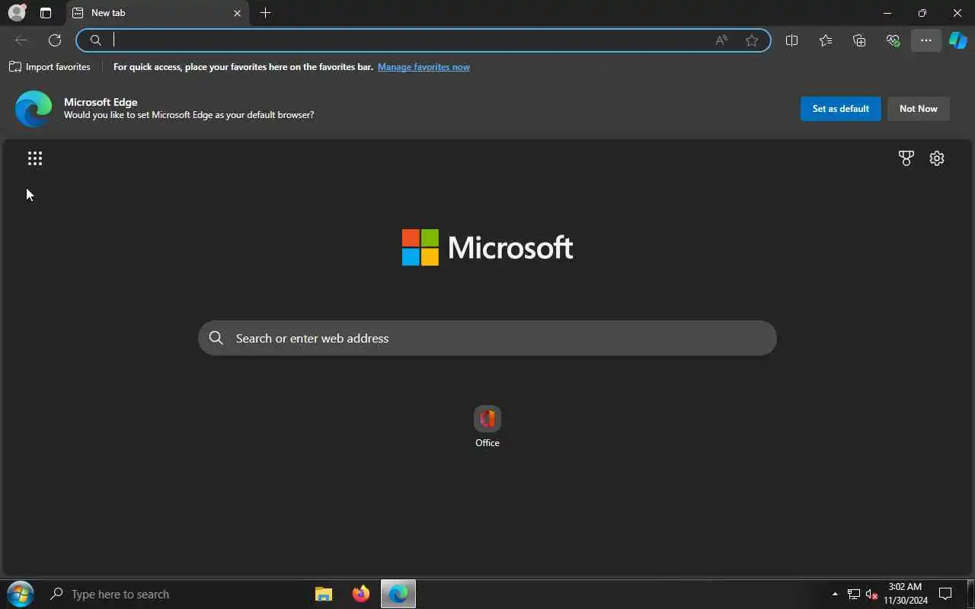Open Browser essentials heart icon
975x609 pixels.
893,40
